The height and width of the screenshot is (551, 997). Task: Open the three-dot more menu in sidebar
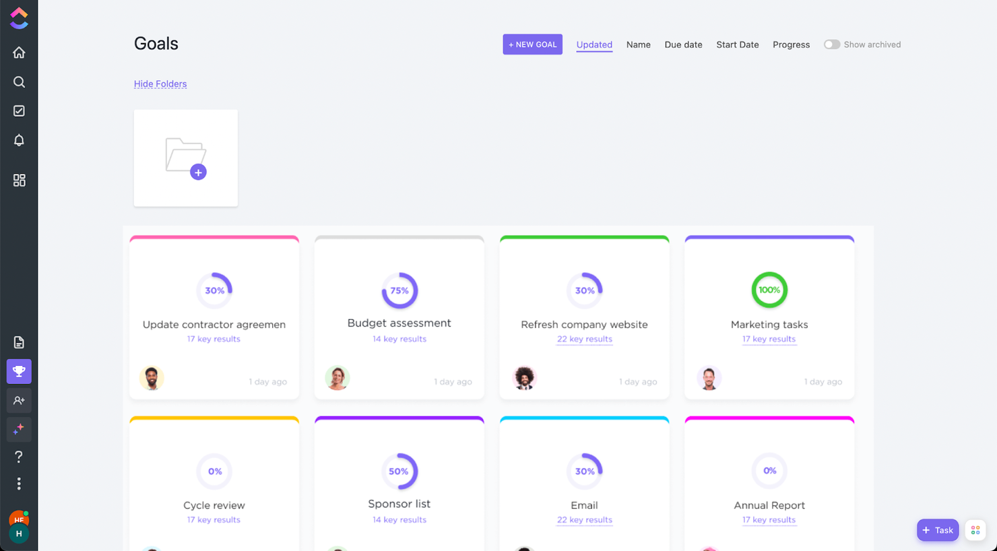pos(19,484)
